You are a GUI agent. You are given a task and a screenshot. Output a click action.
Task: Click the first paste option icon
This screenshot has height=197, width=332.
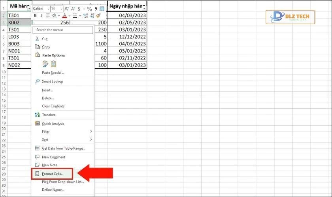point(45,64)
